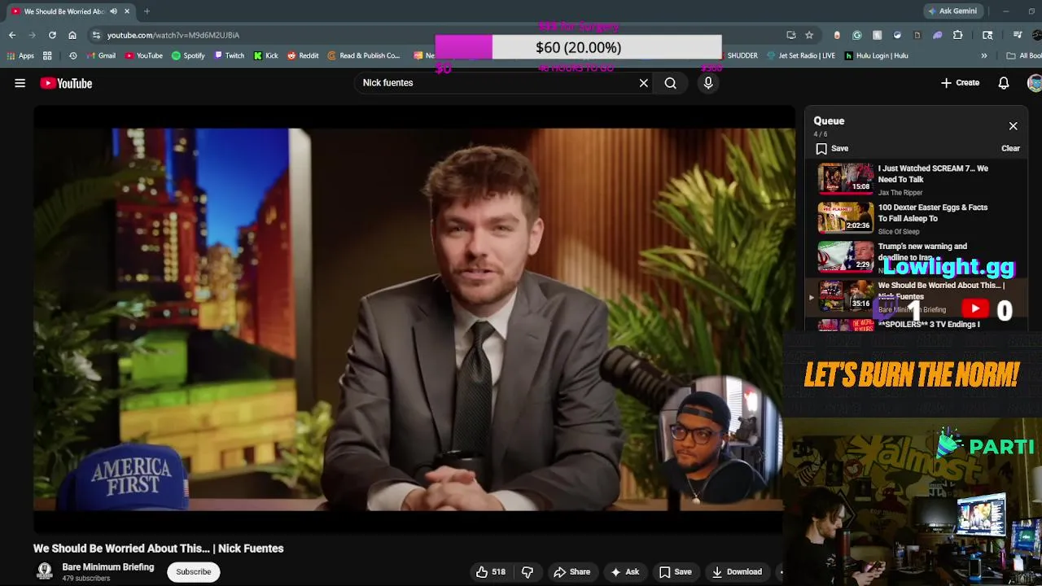Like the video with thumbs up
The image size is (1042, 586).
coord(491,572)
